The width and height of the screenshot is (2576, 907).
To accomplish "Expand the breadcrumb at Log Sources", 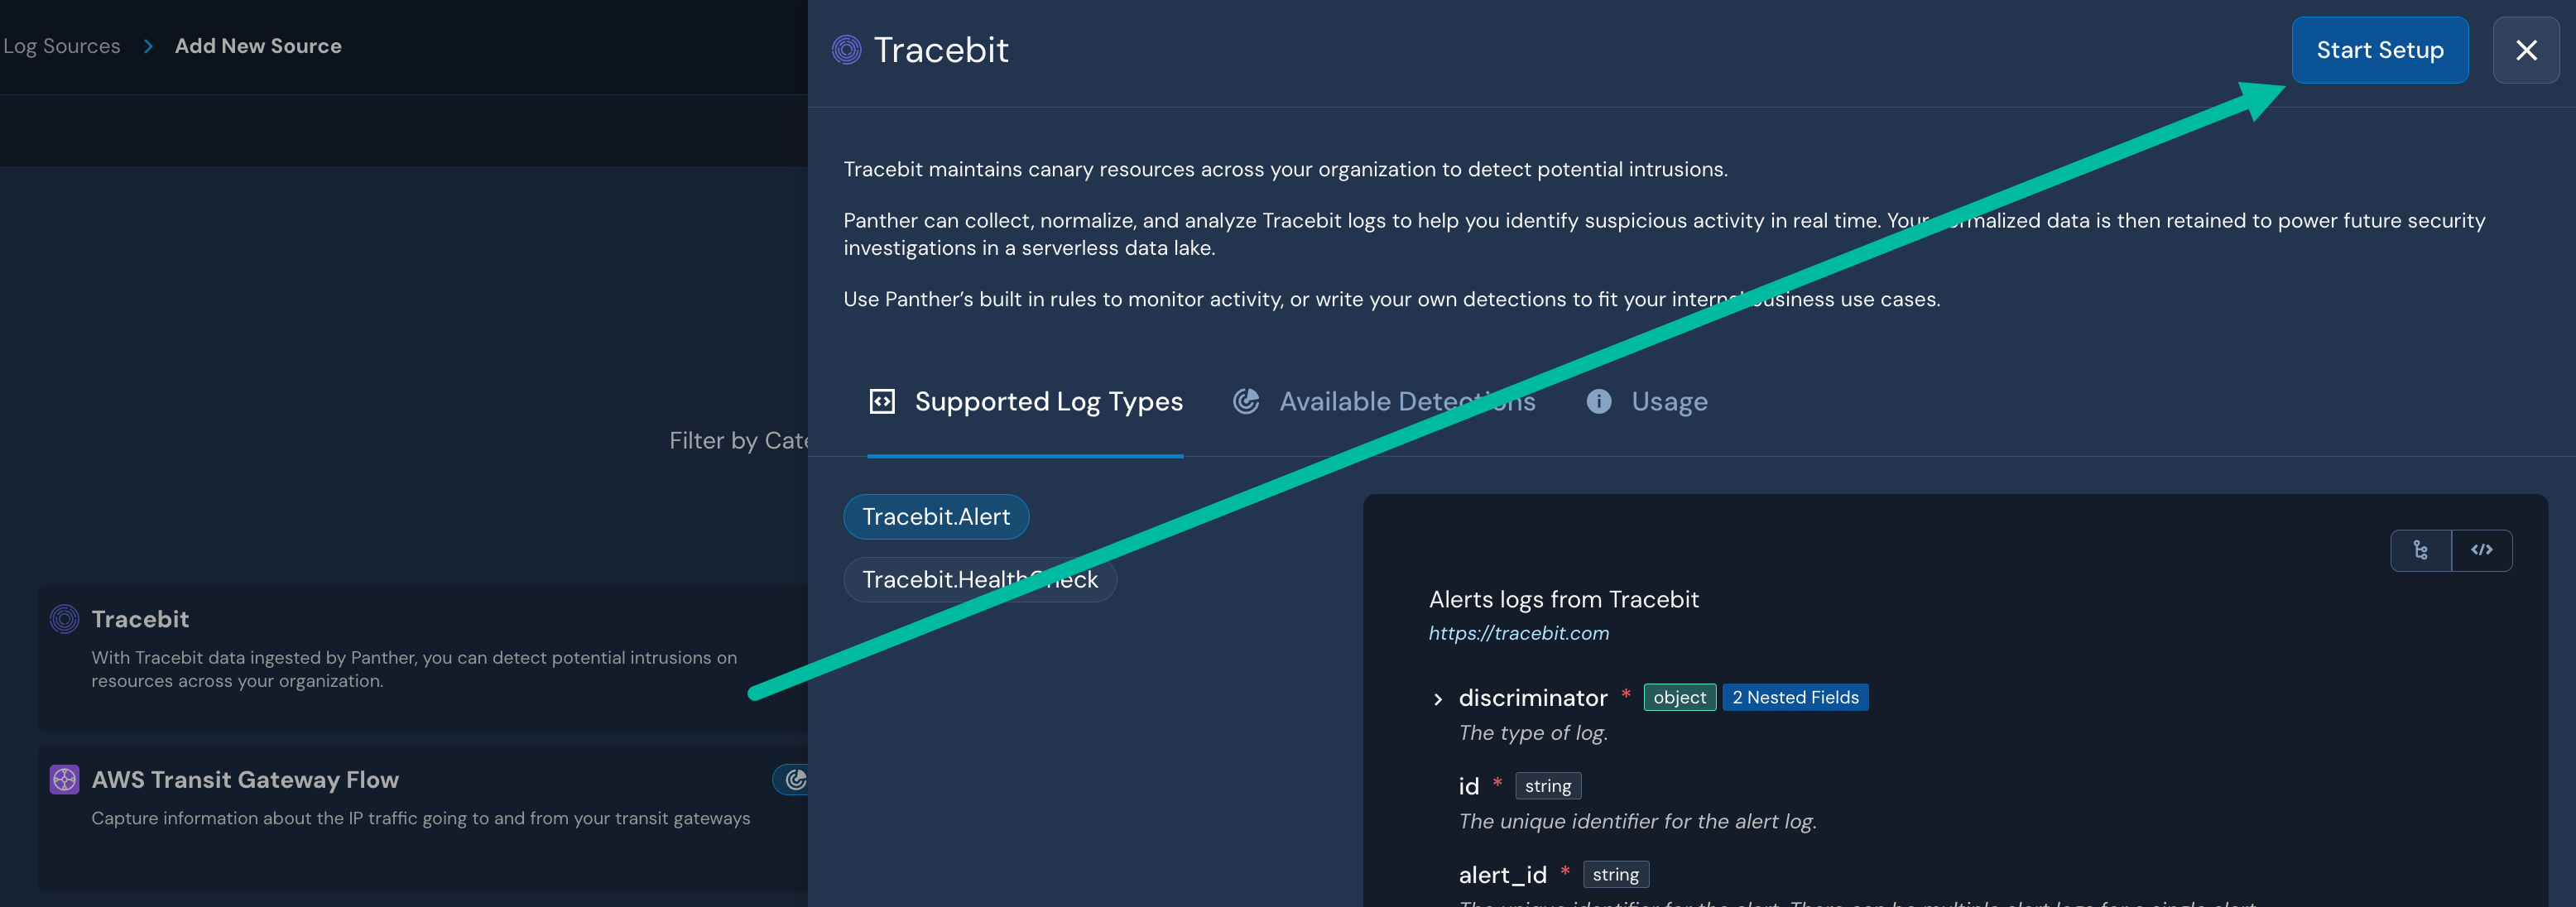I will click(61, 45).
